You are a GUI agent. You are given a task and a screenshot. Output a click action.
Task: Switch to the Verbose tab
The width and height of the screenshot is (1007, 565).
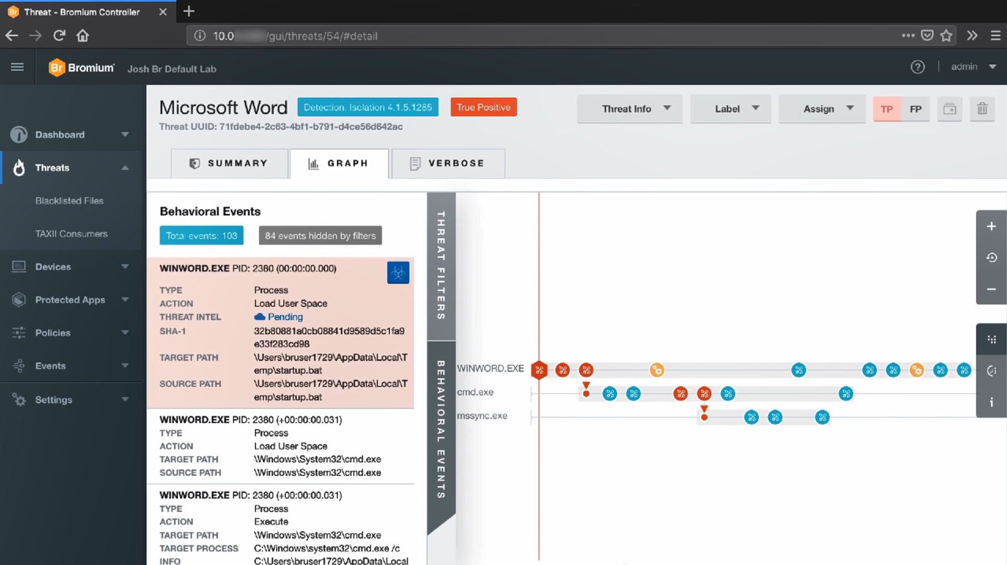pyautogui.click(x=448, y=163)
